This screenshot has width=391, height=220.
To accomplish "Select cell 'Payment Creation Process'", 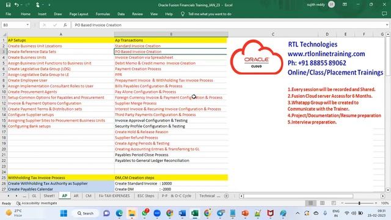I will pos(171,69).
